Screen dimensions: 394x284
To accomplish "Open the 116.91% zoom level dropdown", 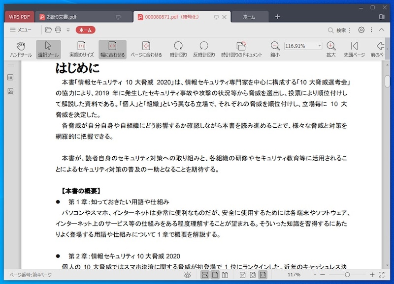I will [319, 46].
